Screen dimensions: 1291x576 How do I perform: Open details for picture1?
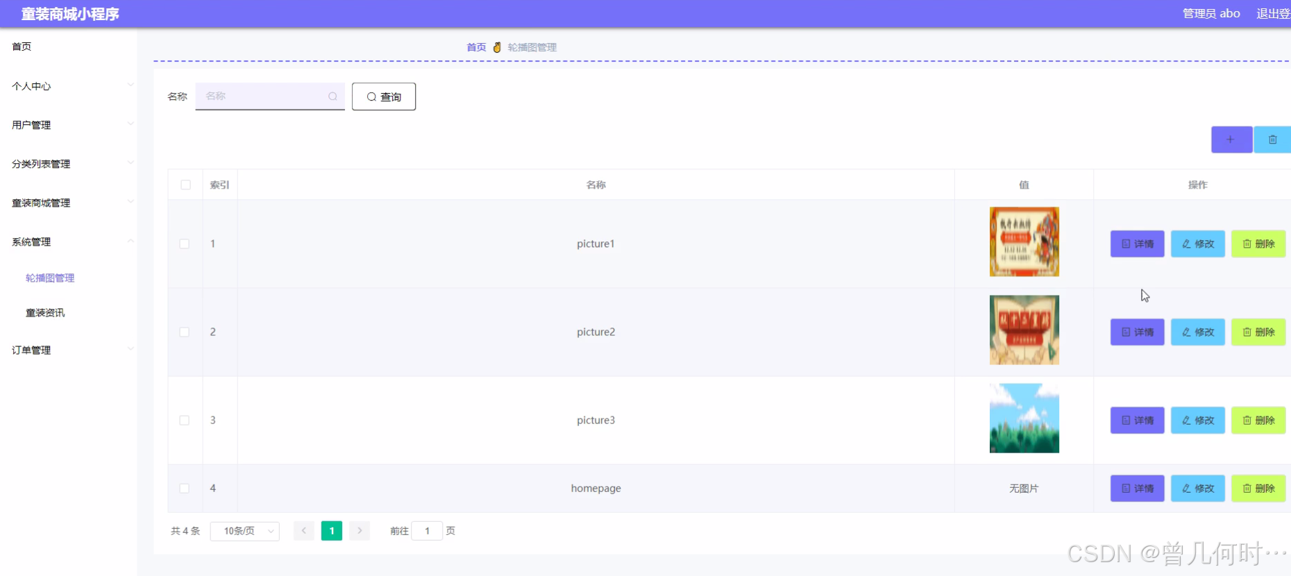[x=1137, y=244]
